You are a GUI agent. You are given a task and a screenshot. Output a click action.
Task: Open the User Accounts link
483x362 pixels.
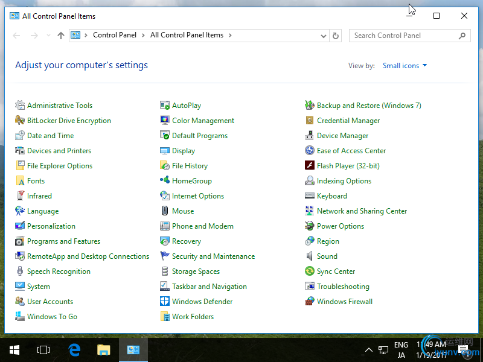point(50,302)
